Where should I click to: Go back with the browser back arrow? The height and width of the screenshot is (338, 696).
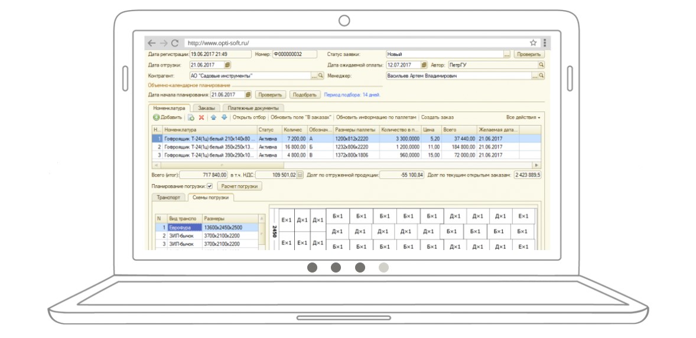coord(152,43)
